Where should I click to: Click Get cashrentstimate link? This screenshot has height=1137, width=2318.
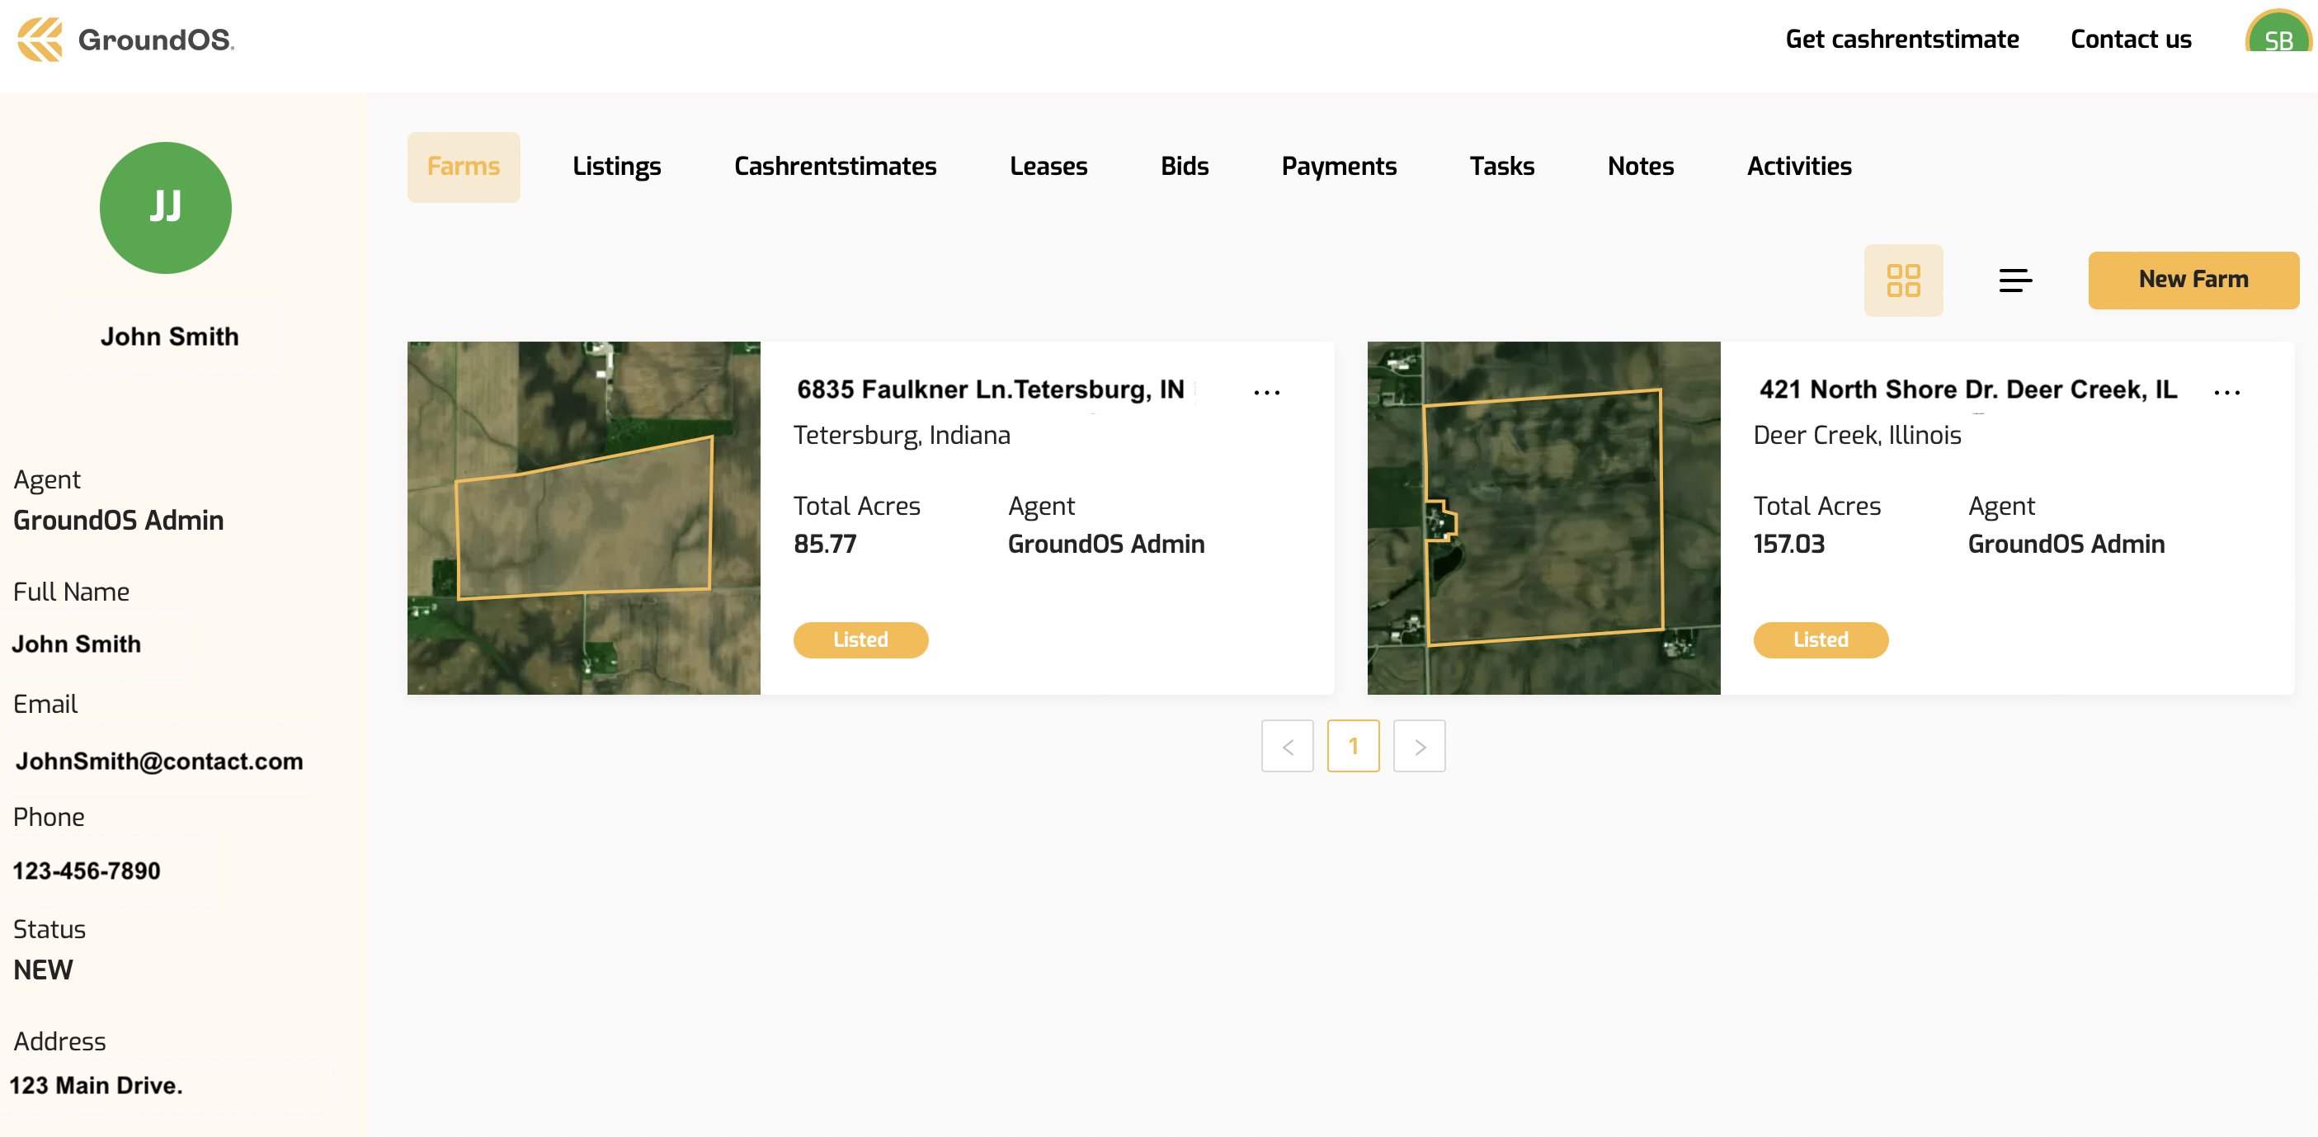1901,40
